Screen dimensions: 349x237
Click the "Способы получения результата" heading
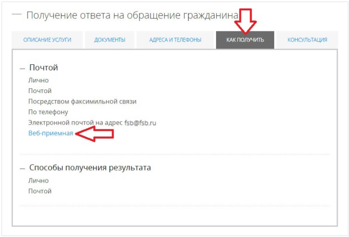[90, 168]
